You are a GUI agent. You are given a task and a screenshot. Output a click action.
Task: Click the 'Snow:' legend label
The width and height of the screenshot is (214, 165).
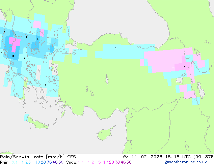pyautogui.click(x=72, y=162)
